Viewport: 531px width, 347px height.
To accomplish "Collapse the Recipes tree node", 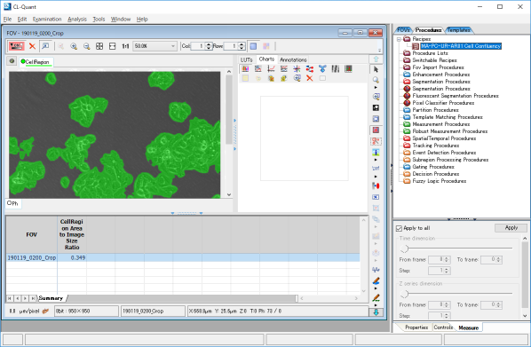I will (399, 39).
